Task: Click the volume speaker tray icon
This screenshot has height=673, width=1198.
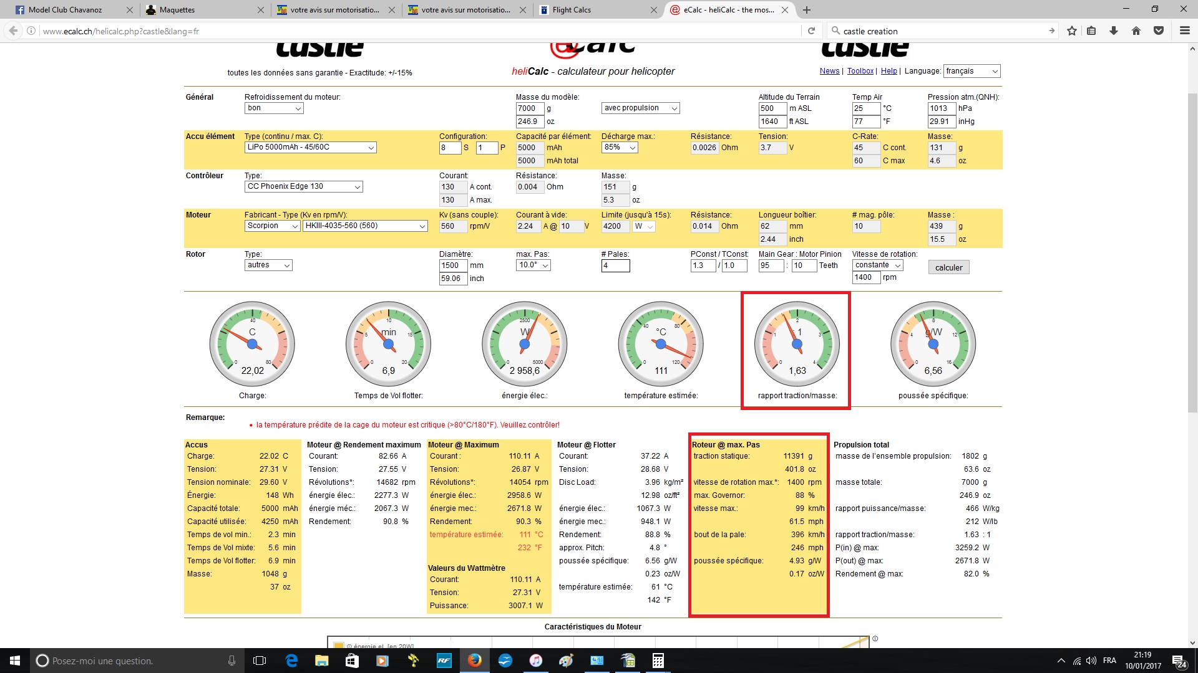Action: (x=1091, y=661)
